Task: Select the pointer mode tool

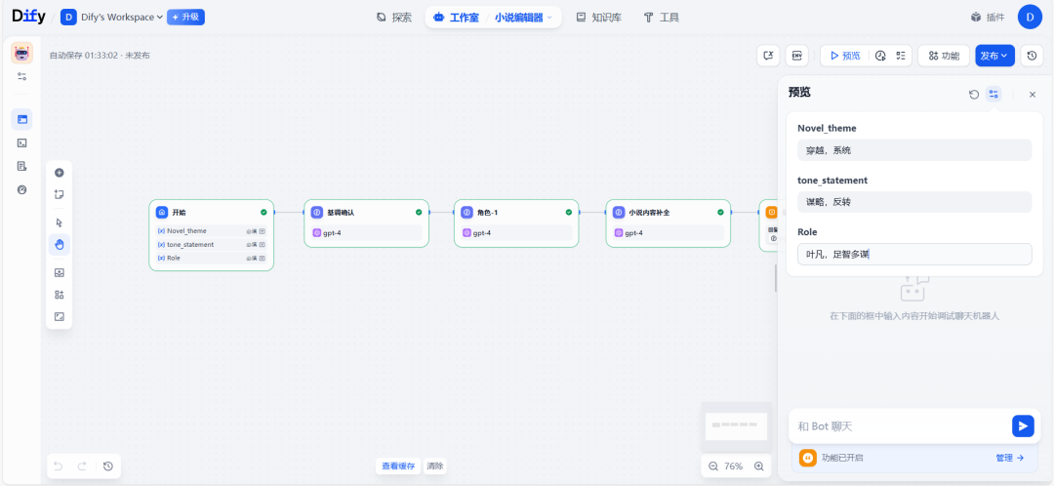Action: coord(60,223)
